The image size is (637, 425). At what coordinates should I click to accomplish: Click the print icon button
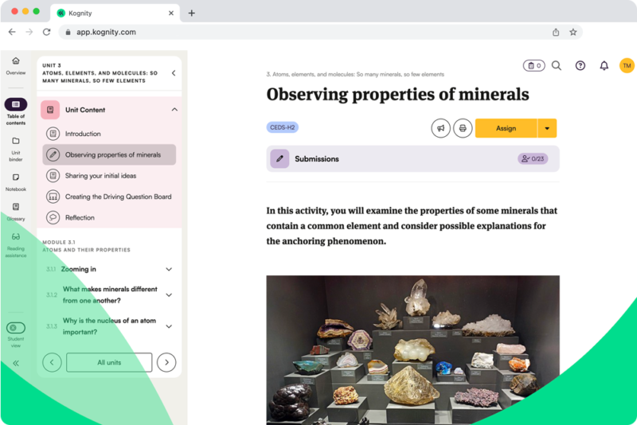[463, 128]
